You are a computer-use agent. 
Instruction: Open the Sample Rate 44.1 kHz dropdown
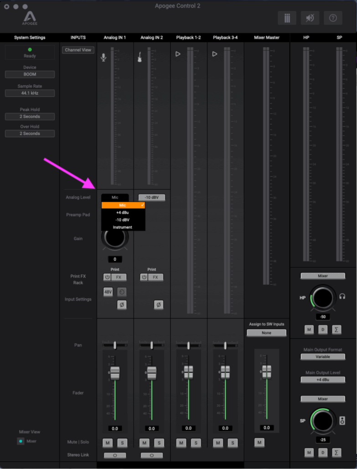[30, 93]
